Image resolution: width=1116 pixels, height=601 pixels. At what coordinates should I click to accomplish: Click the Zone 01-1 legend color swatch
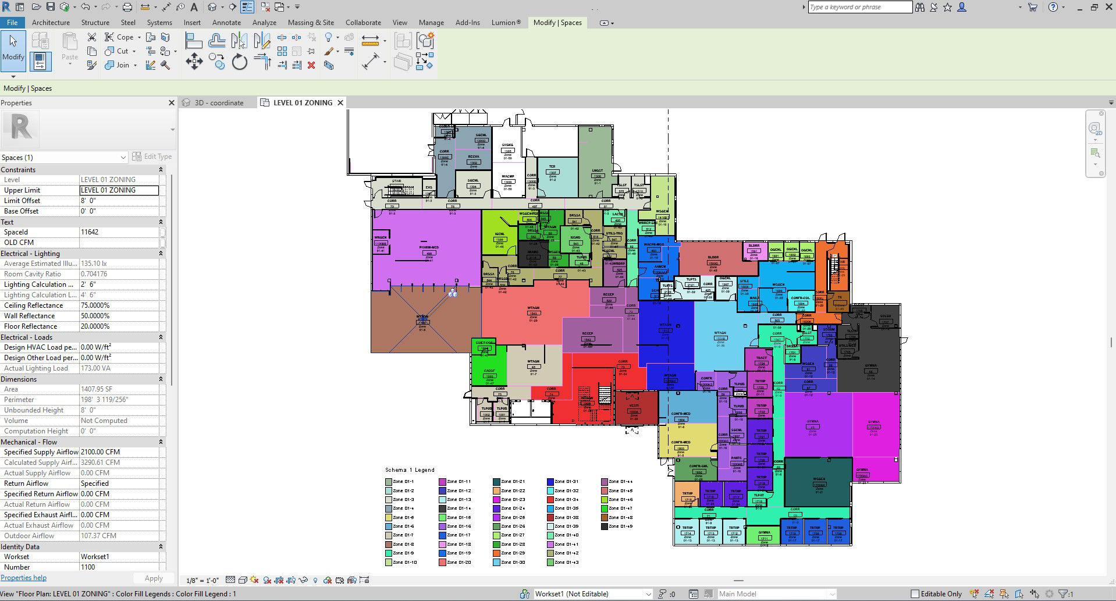point(388,482)
